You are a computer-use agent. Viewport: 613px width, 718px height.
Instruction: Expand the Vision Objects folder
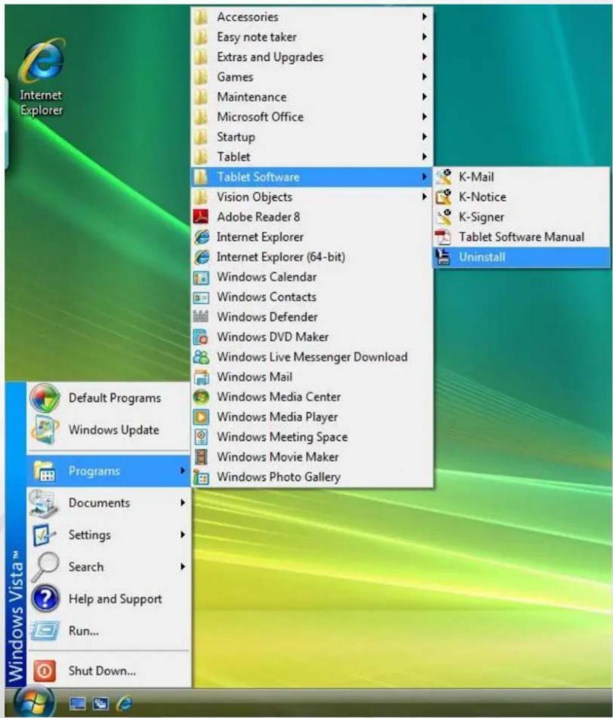point(312,197)
